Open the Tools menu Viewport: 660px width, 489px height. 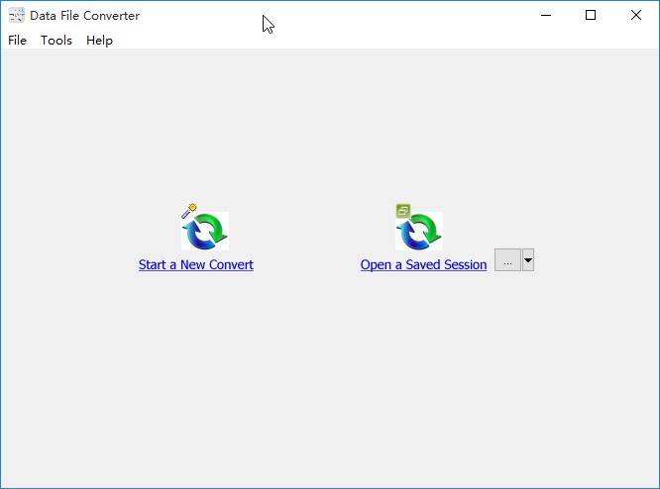point(56,41)
